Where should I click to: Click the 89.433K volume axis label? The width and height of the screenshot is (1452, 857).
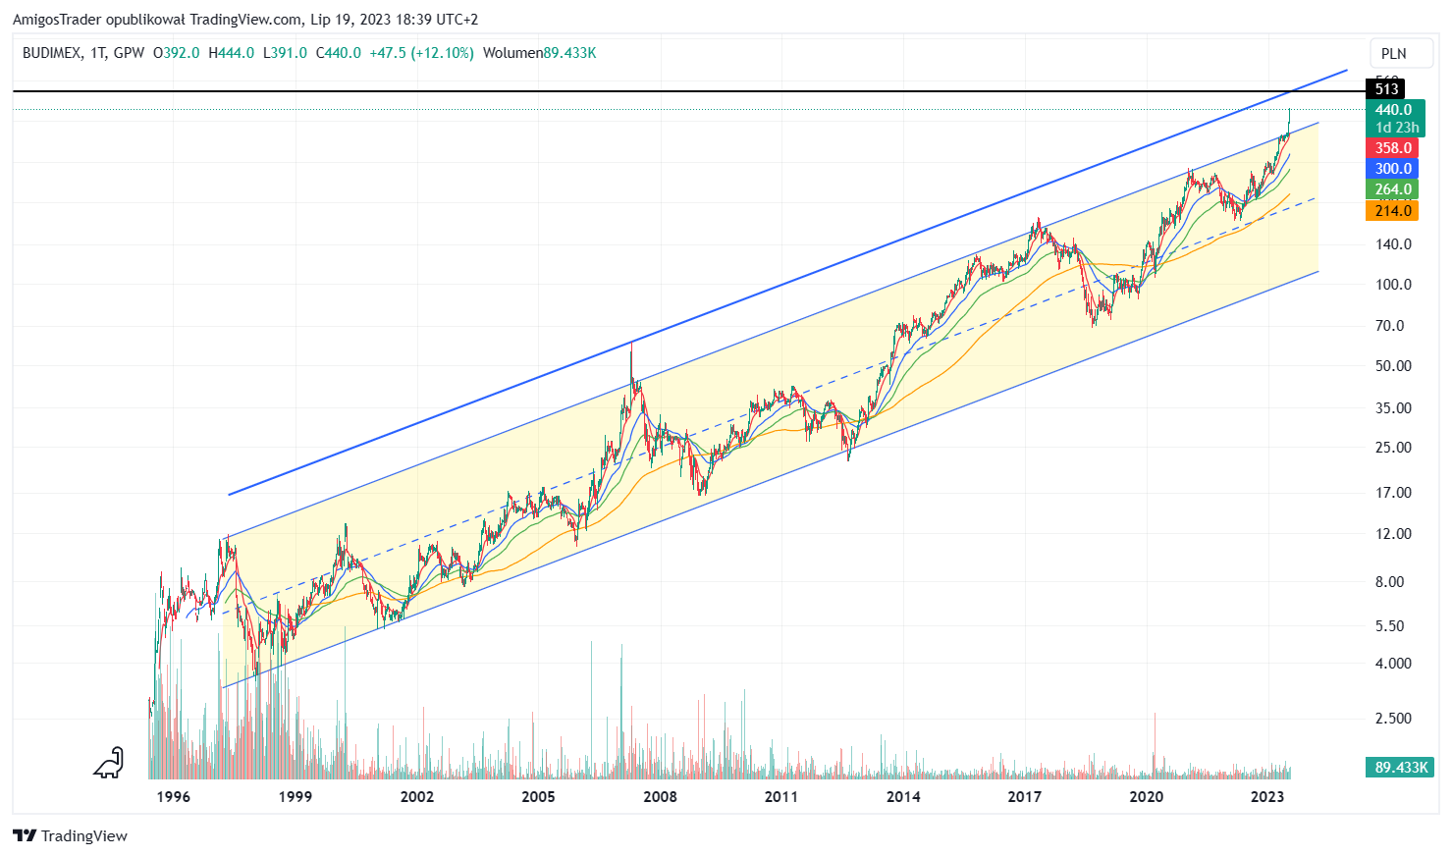[1401, 768]
